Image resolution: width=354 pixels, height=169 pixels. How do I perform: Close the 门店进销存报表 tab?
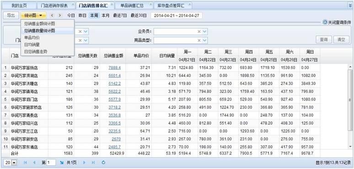point(72,4)
